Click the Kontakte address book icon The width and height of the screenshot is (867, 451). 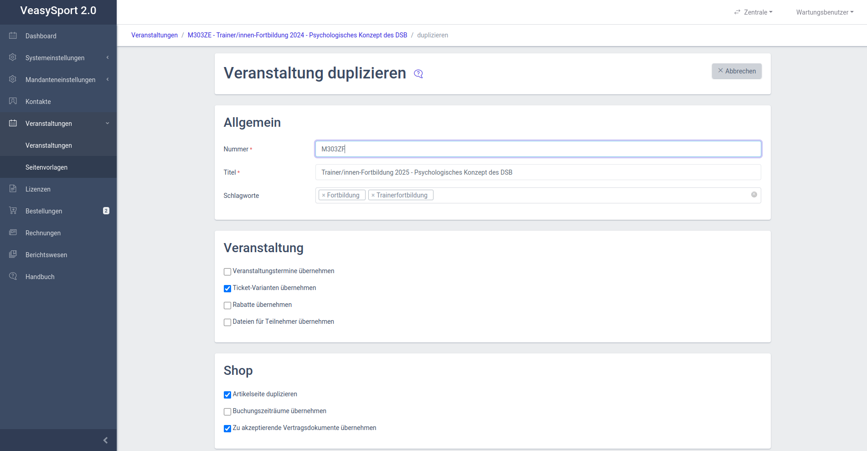13,101
